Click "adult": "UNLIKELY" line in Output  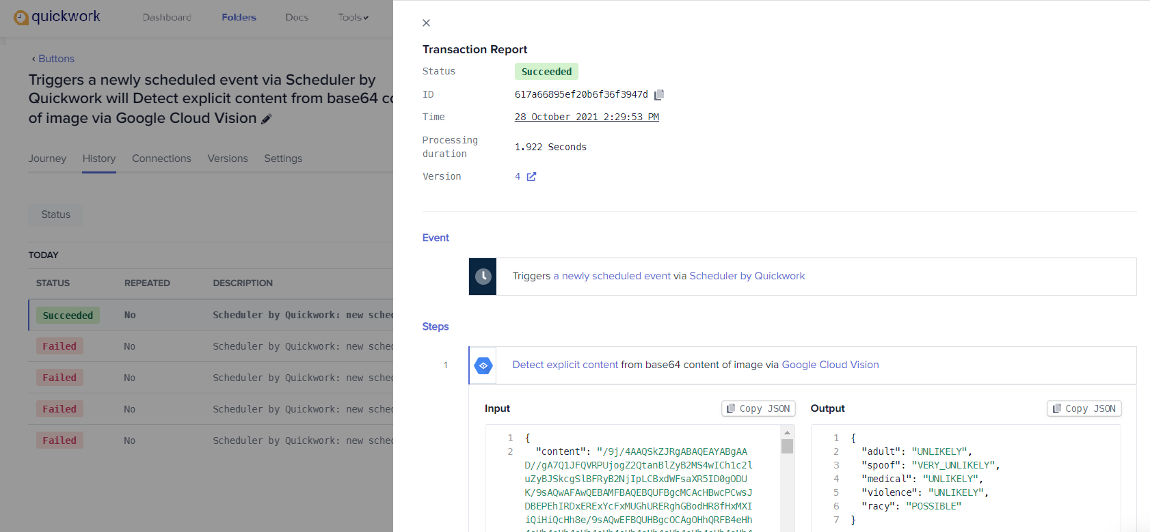(917, 451)
